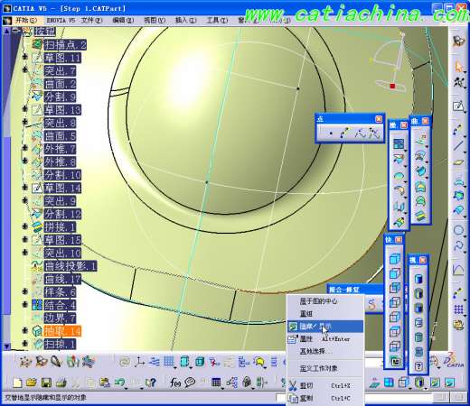Click the selection arrow tool at top right

pyautogui.click(x=458, y=67)
